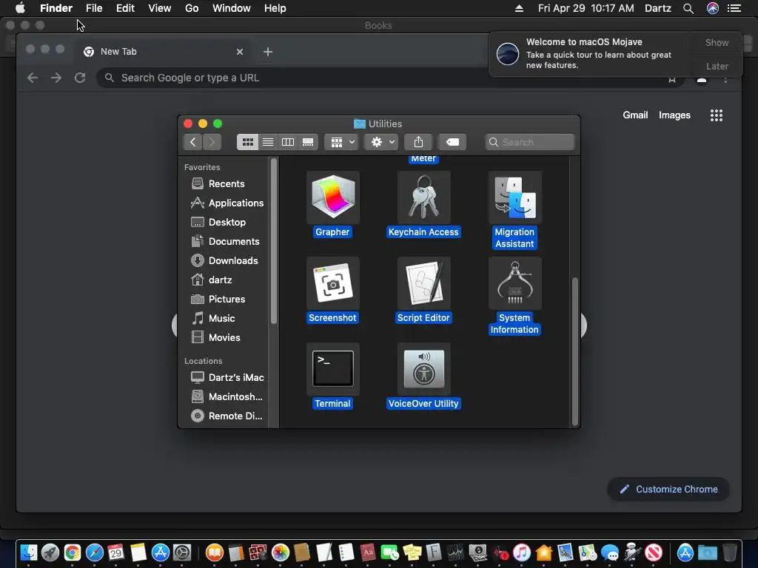The image size is (758, 568).
Task: Switch Finder to icon view
Action: tap(247, 142)
